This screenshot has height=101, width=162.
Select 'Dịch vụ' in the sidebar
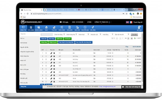[22, 38]
